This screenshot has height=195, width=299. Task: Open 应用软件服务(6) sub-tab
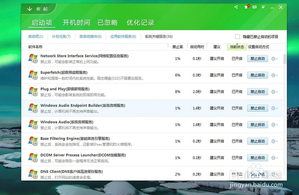123,36
